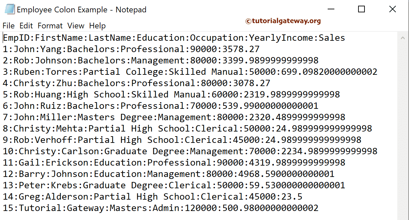
Task: Minimize the Notepad window
Action: click(330, 9)
